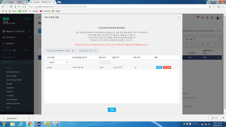The image size is (226, 127).
Task: Open project.pem download options arrow
Action: click(x=29, y=118)
